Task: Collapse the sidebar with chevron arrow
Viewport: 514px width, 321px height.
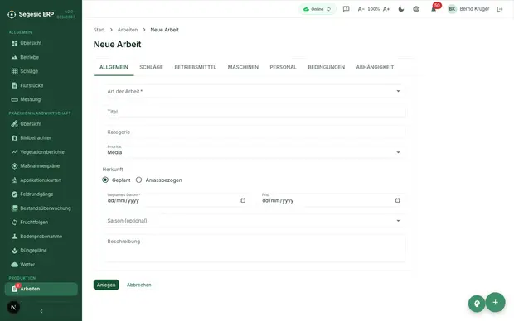Action: click(x=41, y=311)
